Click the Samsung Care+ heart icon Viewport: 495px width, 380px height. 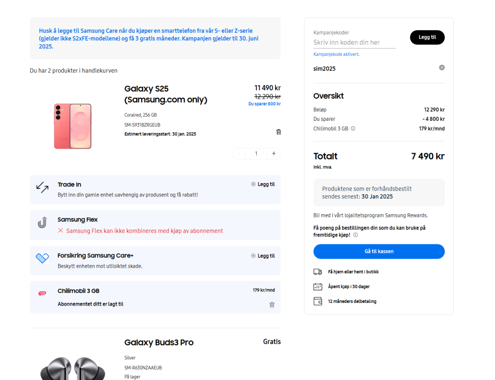[42, 258]
